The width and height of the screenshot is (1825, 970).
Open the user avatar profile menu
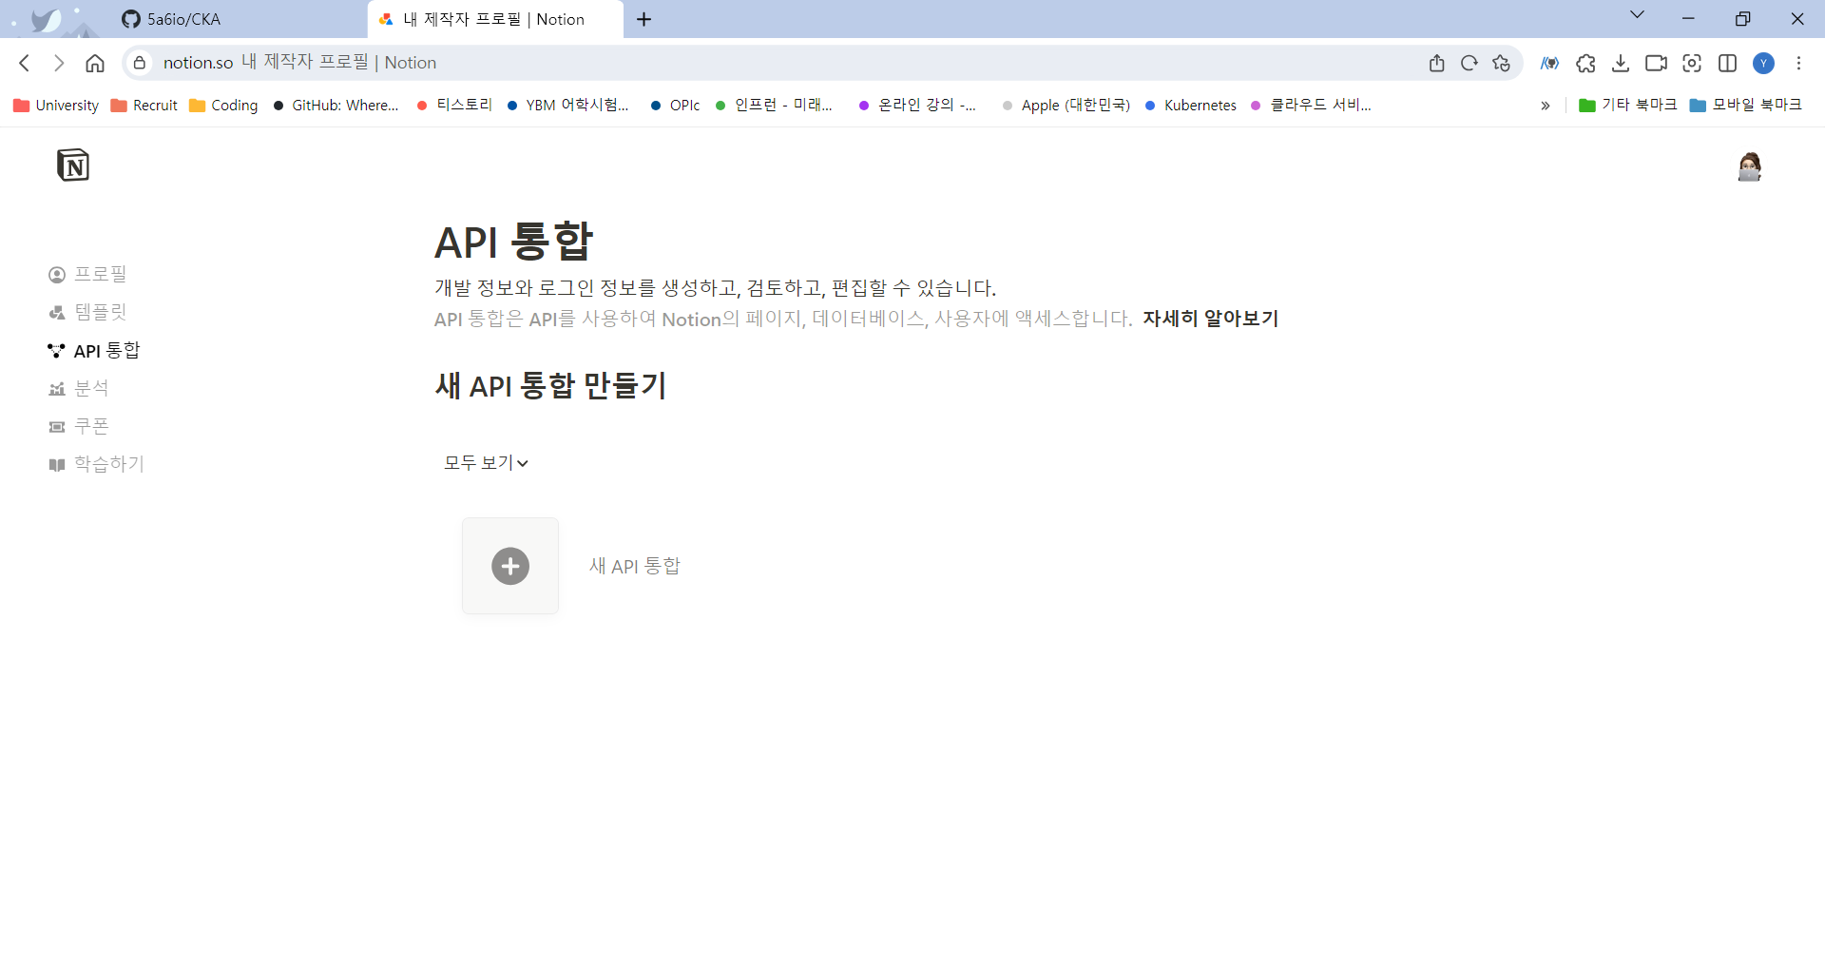point(1749,166)
